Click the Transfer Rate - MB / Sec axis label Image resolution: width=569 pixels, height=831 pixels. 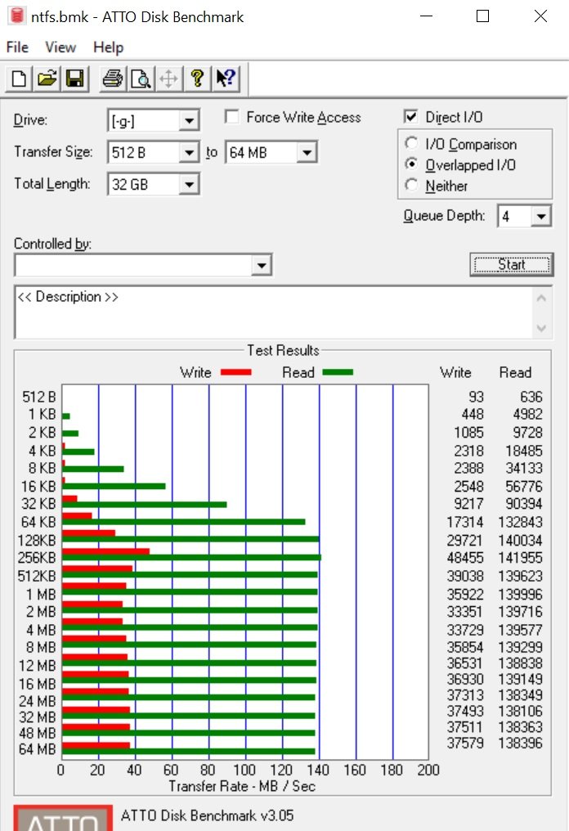pyautogui.click(x=242, y=786)
